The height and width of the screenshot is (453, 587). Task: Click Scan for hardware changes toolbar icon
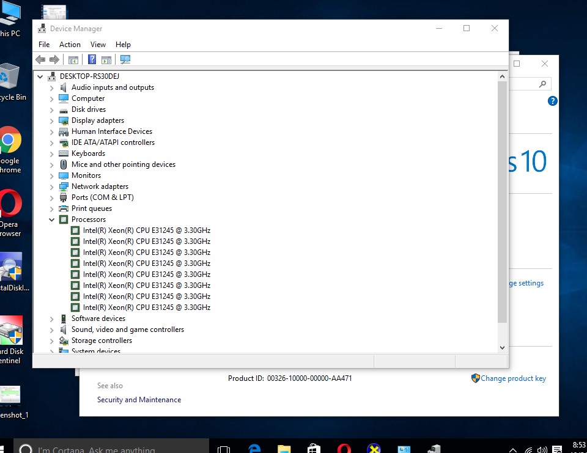point(125,59)
